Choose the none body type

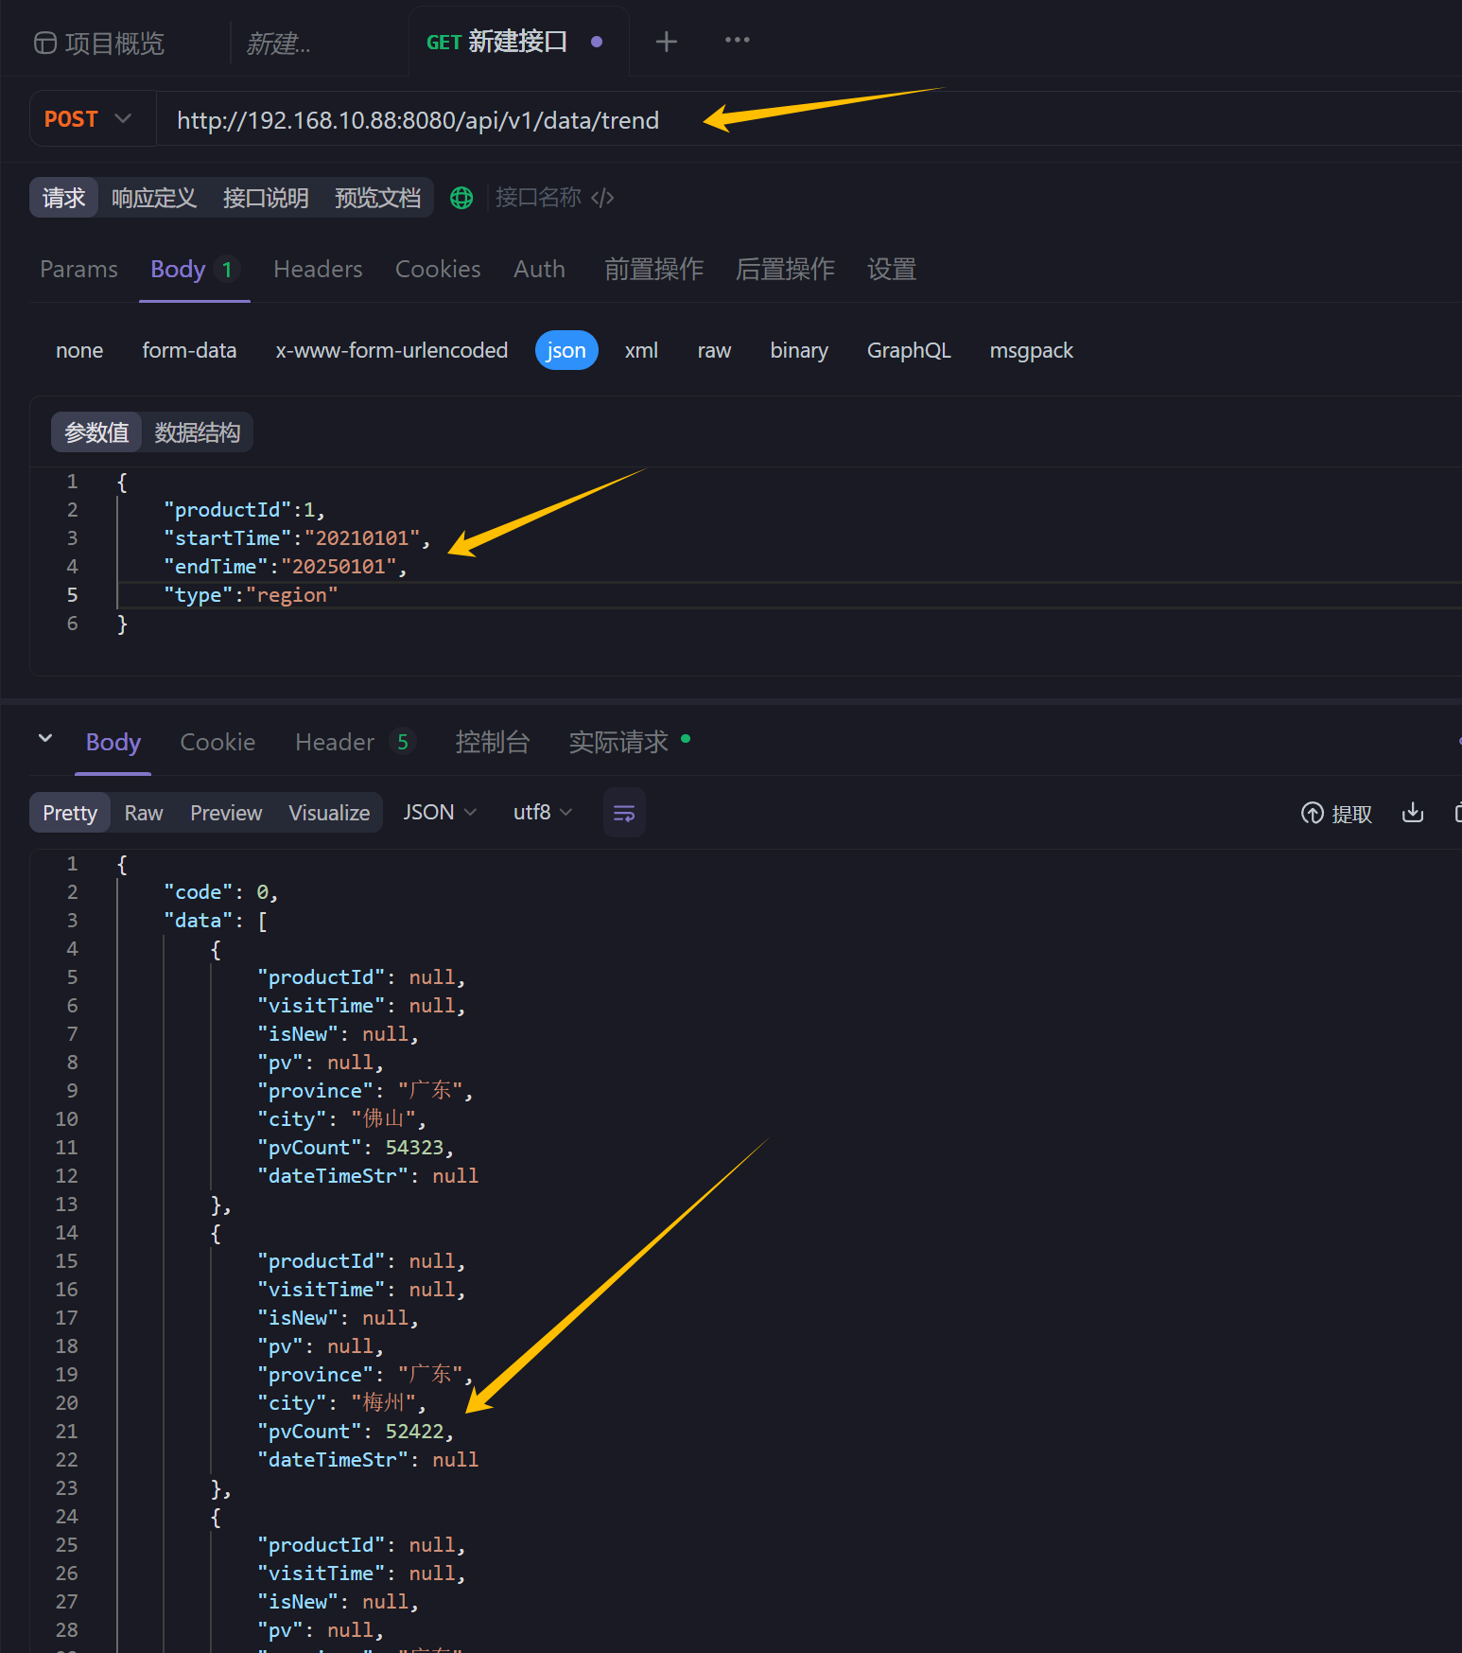pyautogui.click(x=79, y=351)
